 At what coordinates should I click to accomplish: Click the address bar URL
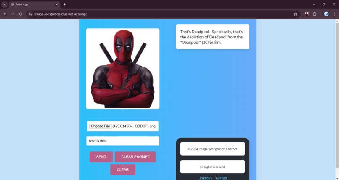click(61, 14)
